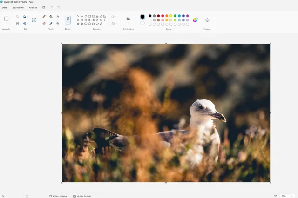Open the Strichstärke line width dropdown
Viewport: 298px width, 198px height.
129,23
